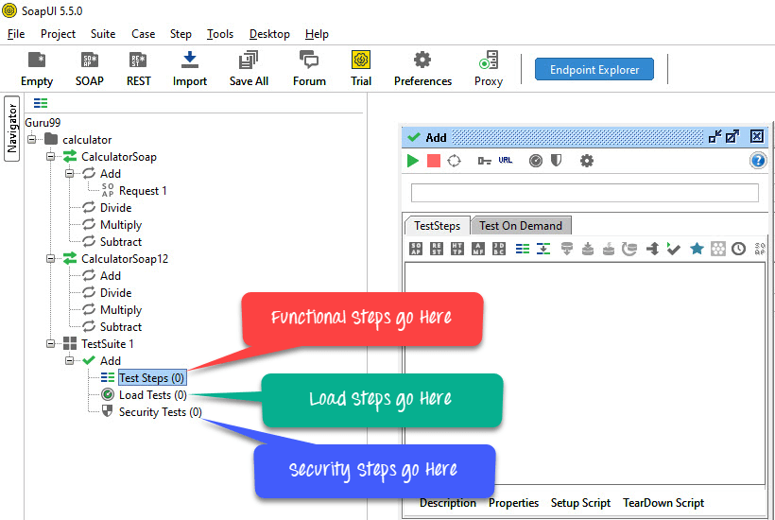Collapse the CalculatorSoap tree node

click(51, 157)
